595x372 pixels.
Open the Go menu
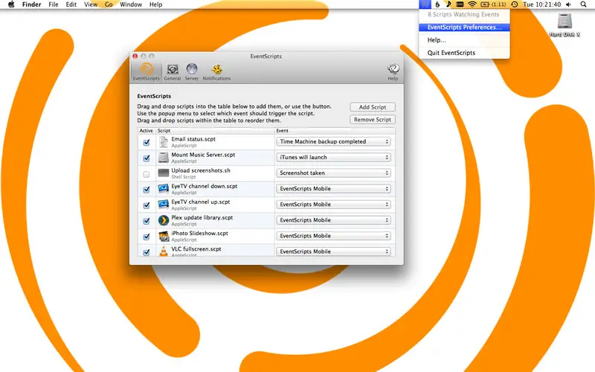[109, 4]
